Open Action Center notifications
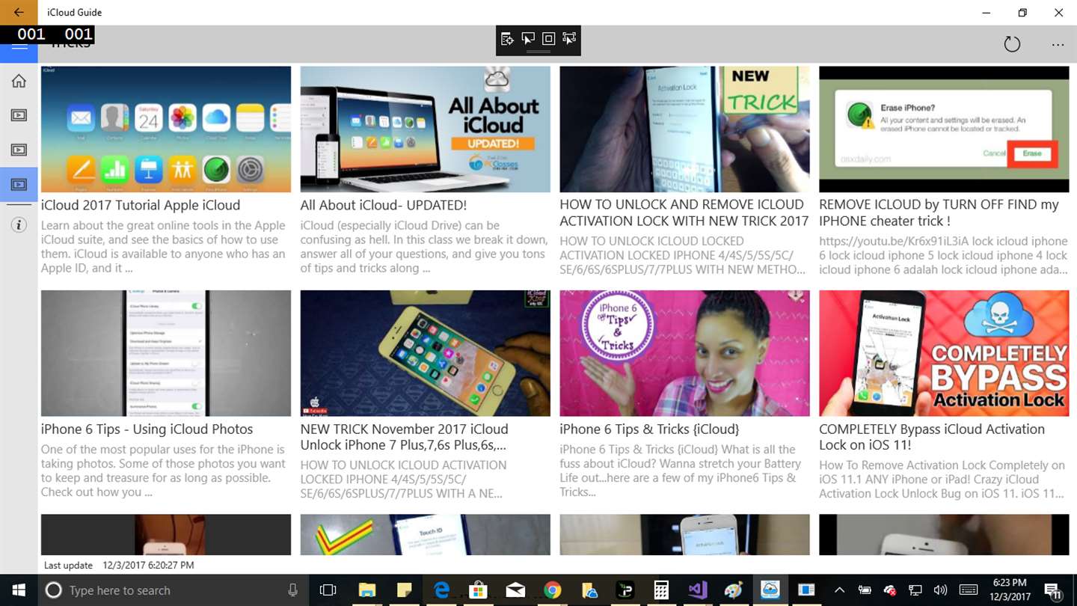This screenshot has width=1077, height=606. pyautogui.click(x=1052, y=590)
